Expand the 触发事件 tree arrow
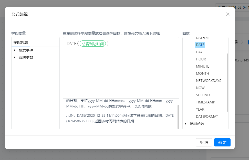Viewport: 249px width, 160px height. (x=15, y=50)
